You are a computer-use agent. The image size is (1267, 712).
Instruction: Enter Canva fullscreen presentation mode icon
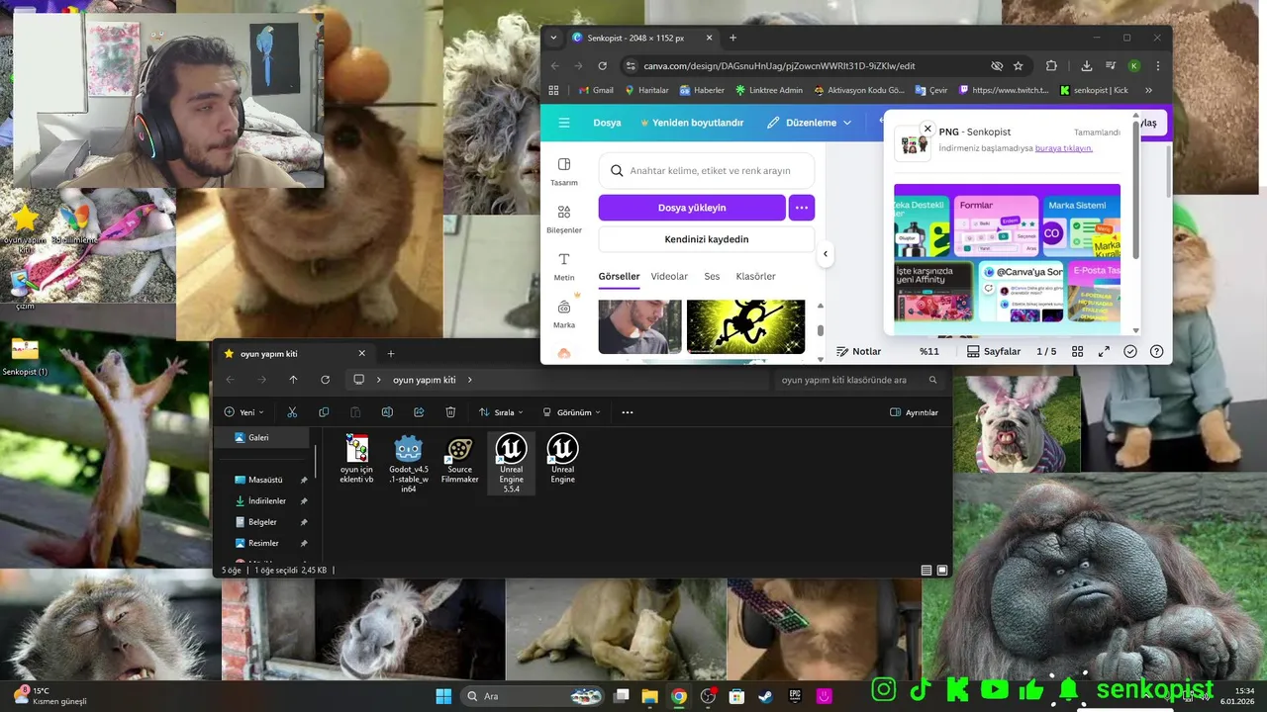[1104, 351]
